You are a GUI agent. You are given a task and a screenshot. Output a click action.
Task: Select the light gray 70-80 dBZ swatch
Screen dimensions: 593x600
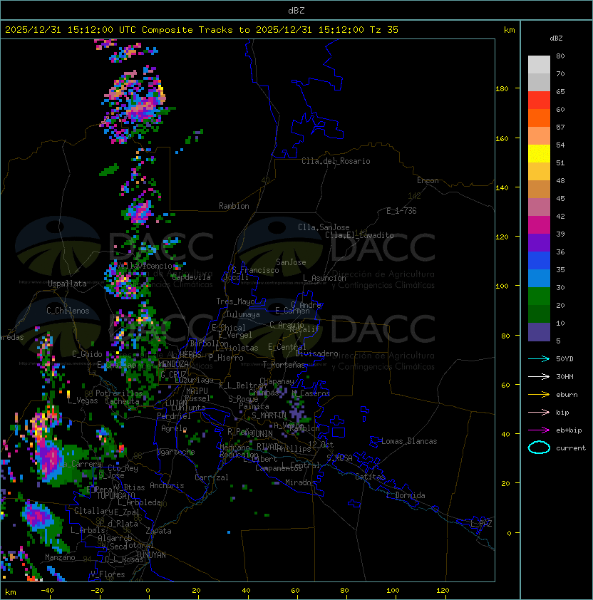tap(539, 65)
